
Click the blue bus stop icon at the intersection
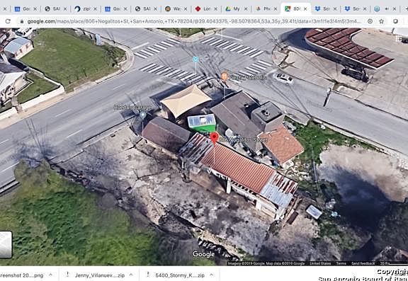tap(195, 59)
